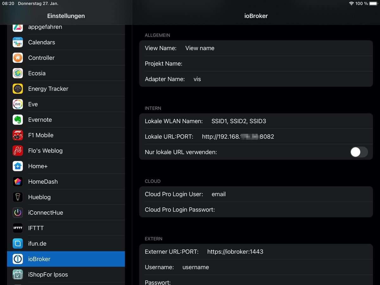The image size is (380, 285).
Task: Edit the View Name field
Action: (x=256, y=48)
